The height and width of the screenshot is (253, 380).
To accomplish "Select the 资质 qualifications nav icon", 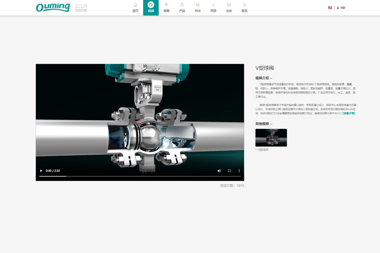I will pos(213,5).
